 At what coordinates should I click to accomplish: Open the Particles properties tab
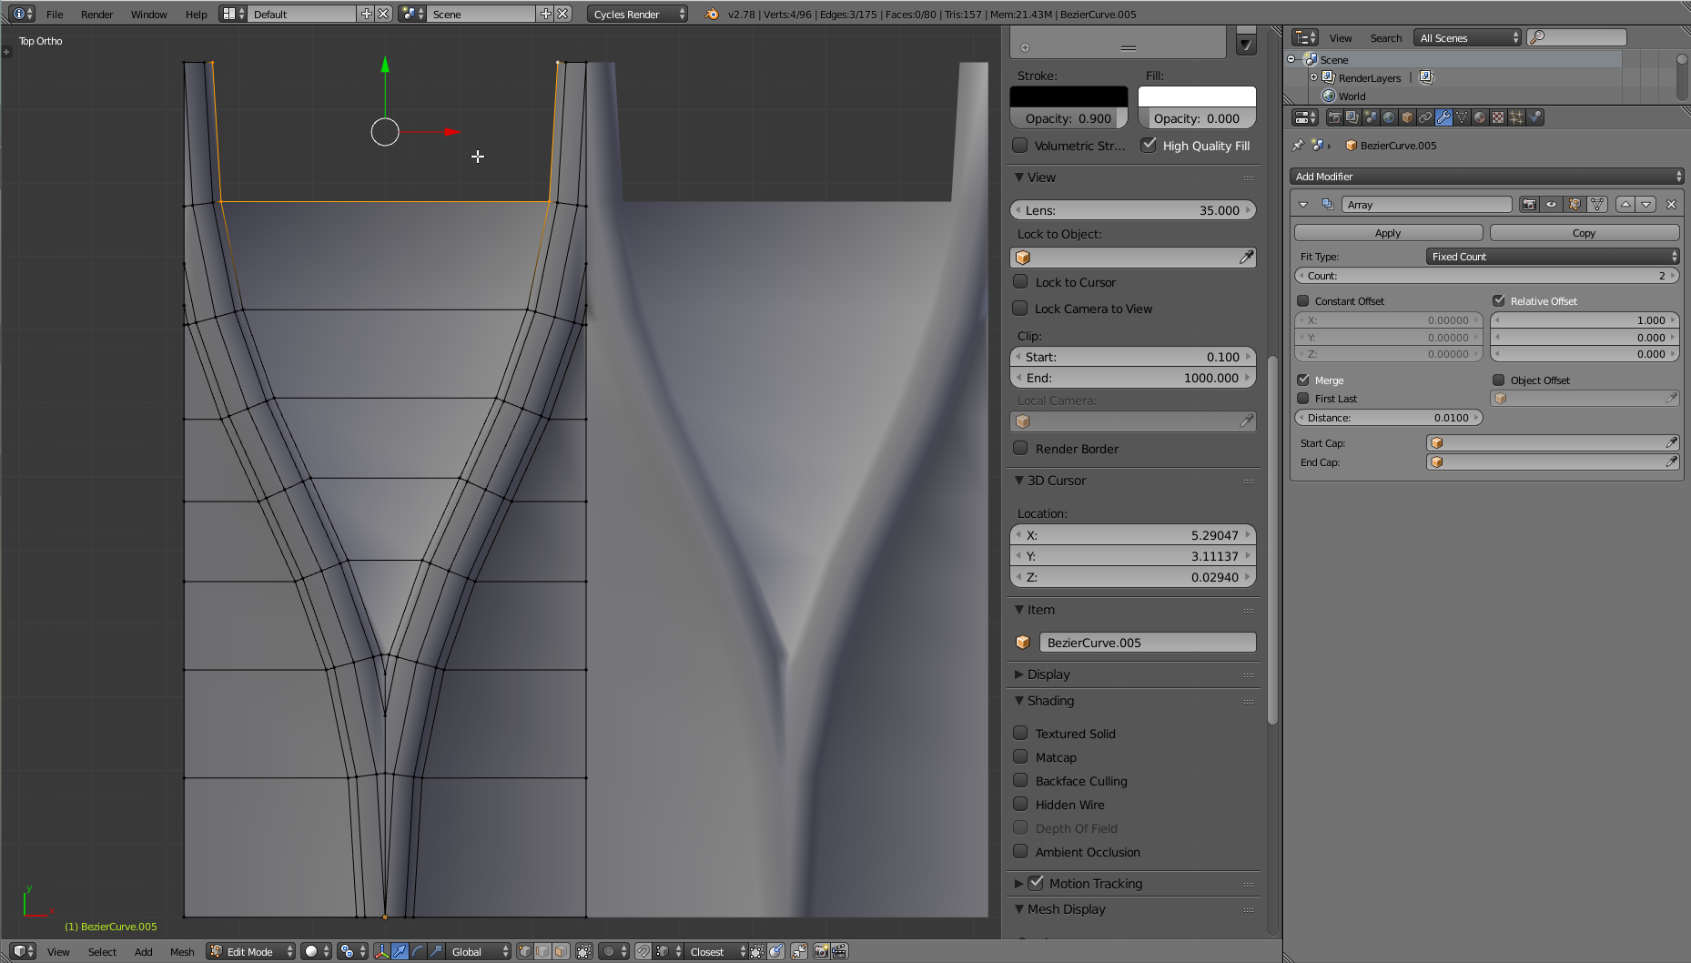click(1516, 117)
